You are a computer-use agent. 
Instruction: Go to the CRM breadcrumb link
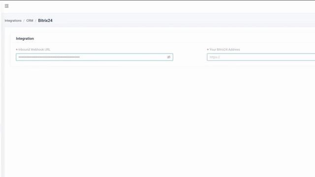(30, 21)
